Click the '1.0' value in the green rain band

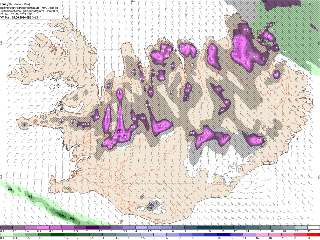click(61, 215)
